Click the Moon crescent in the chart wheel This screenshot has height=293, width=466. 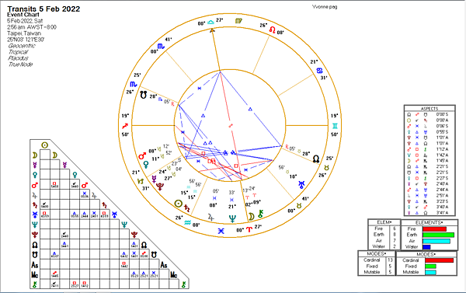tap(252, 217)
